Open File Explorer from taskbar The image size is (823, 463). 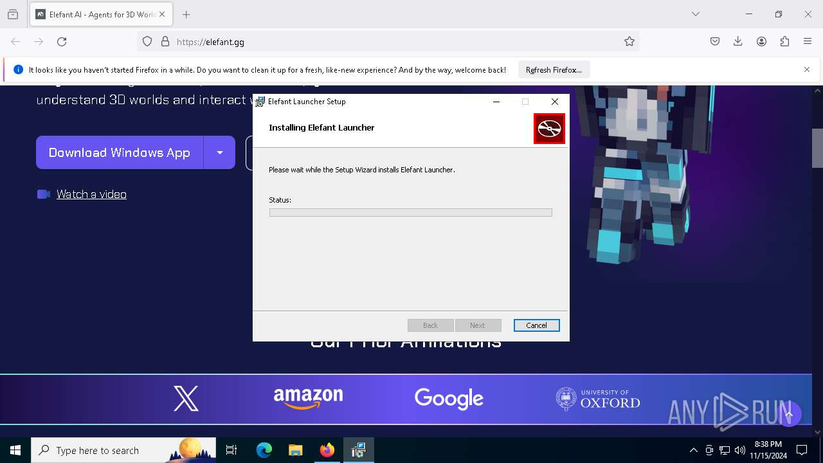click(x=295, y=450)
